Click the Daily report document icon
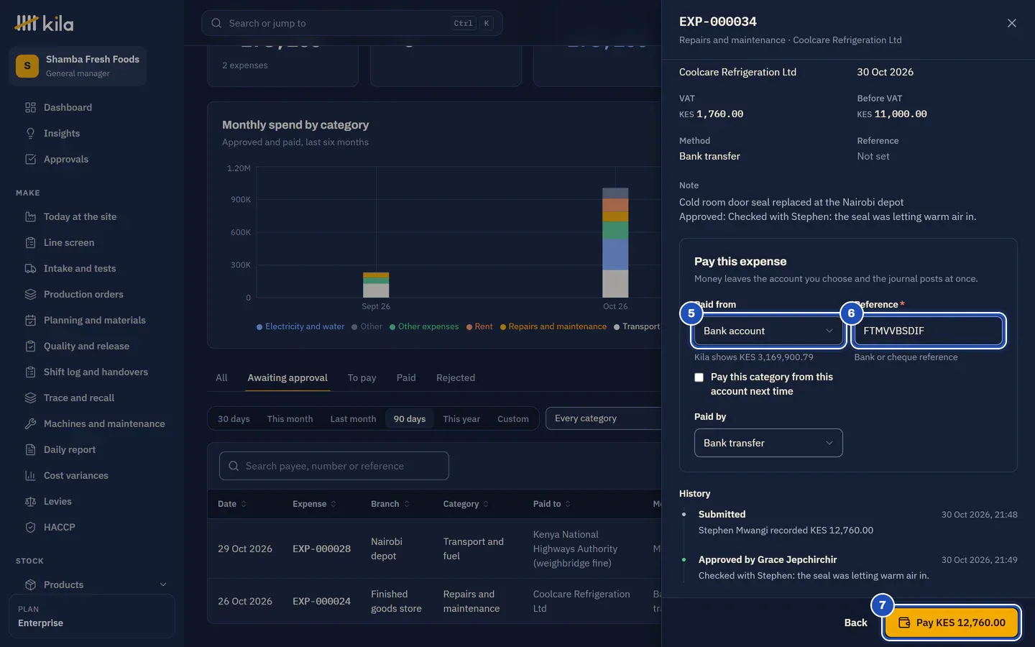This screenshot has width=1035, height=647. tap(30, 450)
